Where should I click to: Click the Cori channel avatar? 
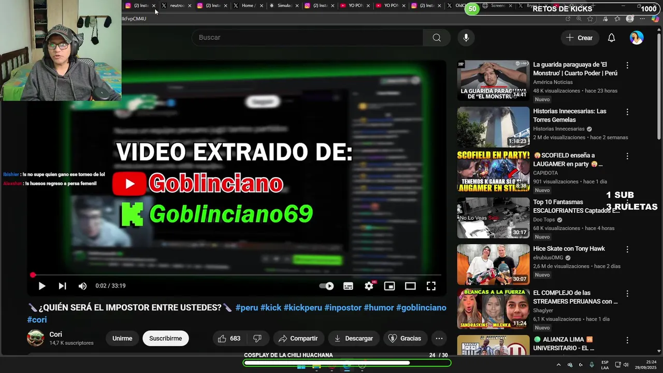coord(36,338)
